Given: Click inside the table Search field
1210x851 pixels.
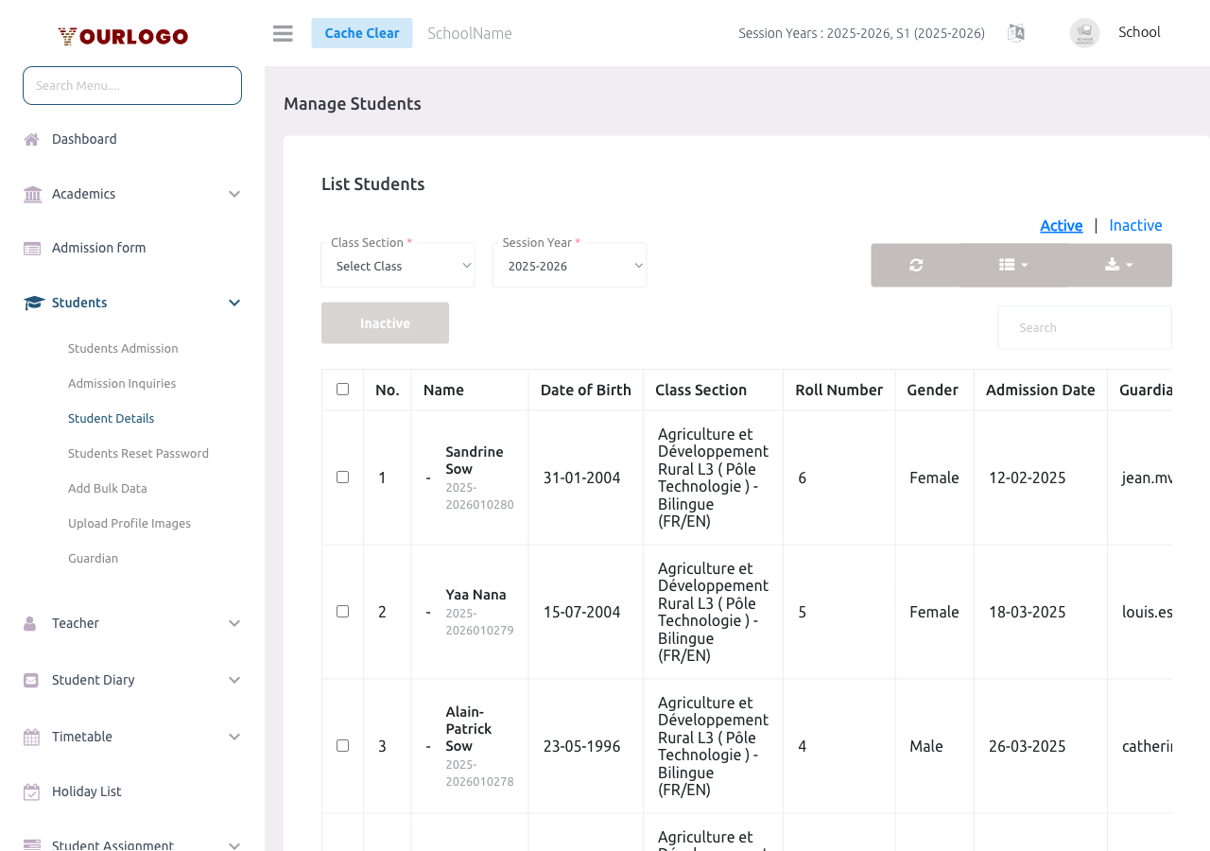Looking at the screenshot, I should coord(1084,326).
